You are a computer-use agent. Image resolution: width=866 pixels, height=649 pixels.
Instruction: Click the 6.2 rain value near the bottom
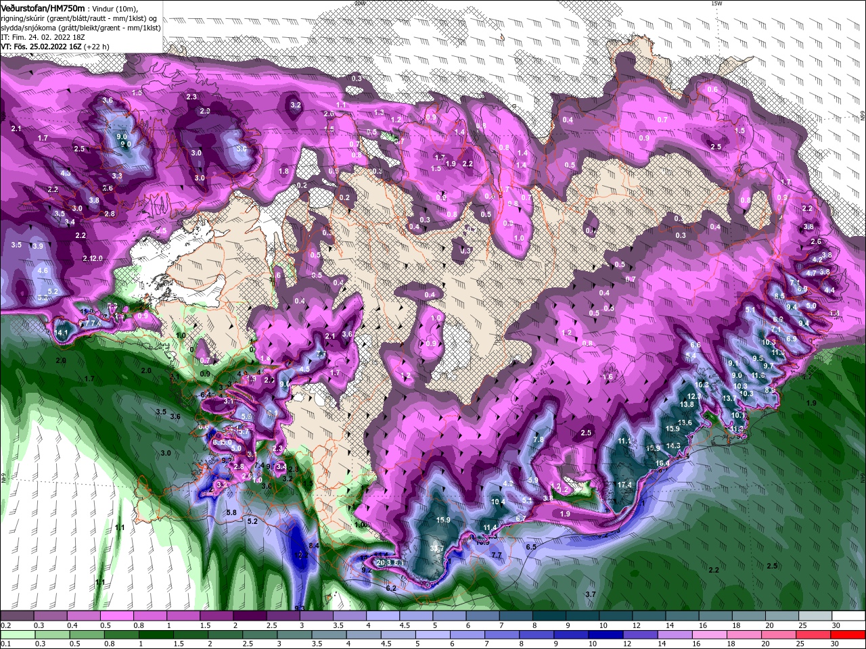pyautogui.click(x=391, y=588)
